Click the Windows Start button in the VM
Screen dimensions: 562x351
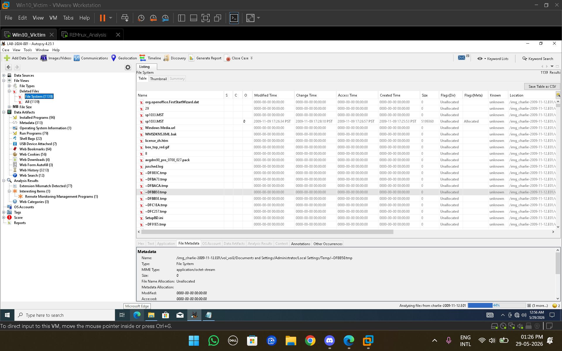tap(7, 315)
